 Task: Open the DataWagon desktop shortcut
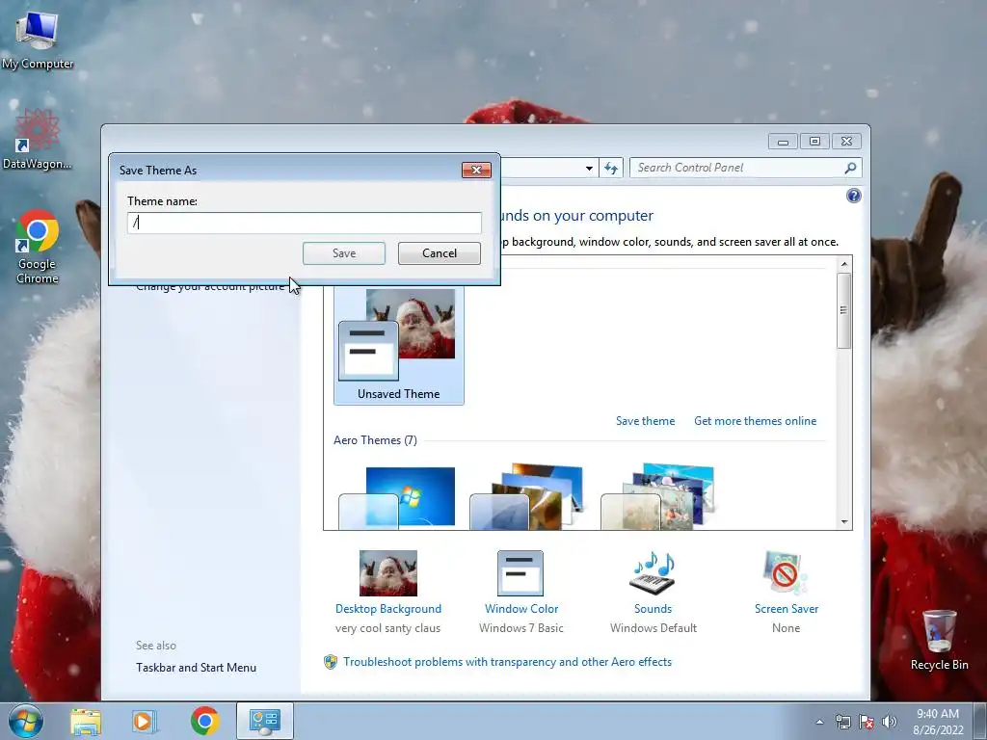pyautogui.click(x=37, y=139)
